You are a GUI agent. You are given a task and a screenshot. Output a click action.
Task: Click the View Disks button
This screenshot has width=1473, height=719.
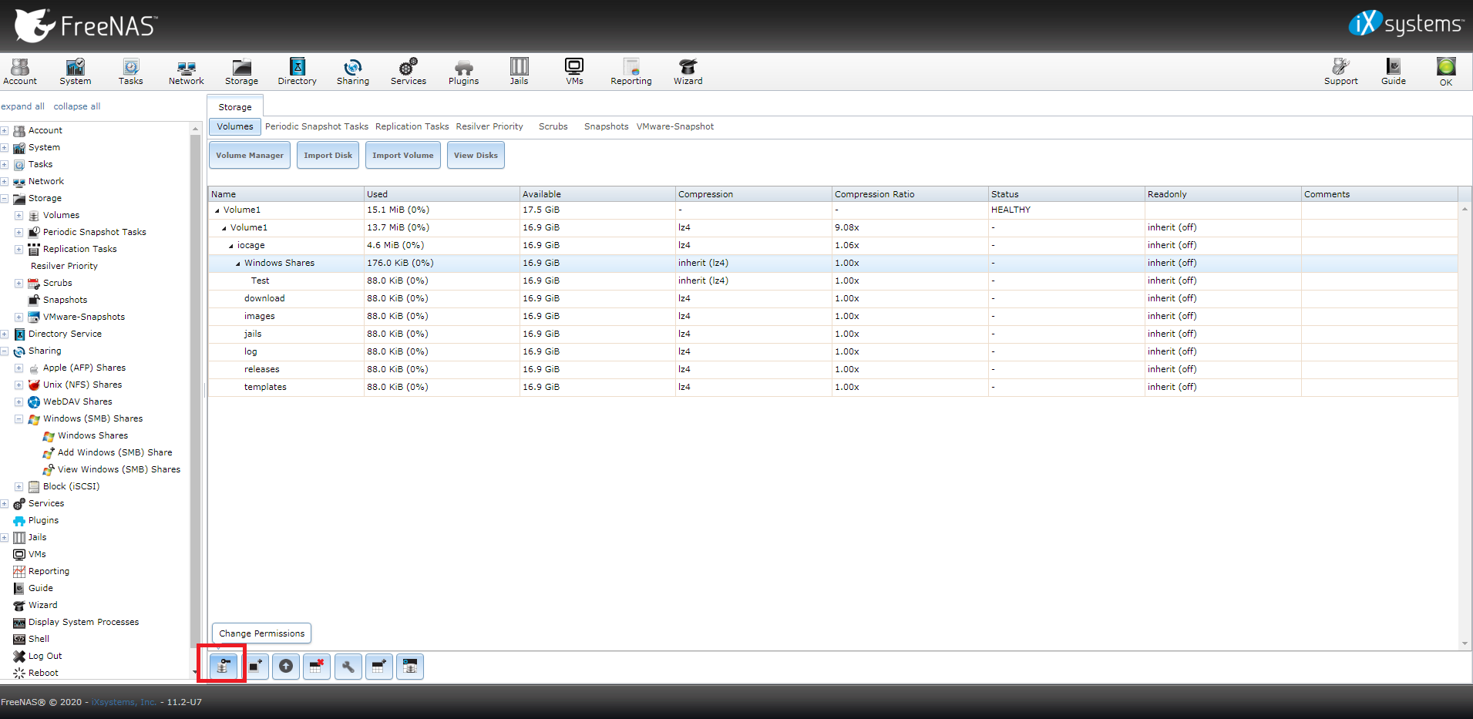[476, 156]
